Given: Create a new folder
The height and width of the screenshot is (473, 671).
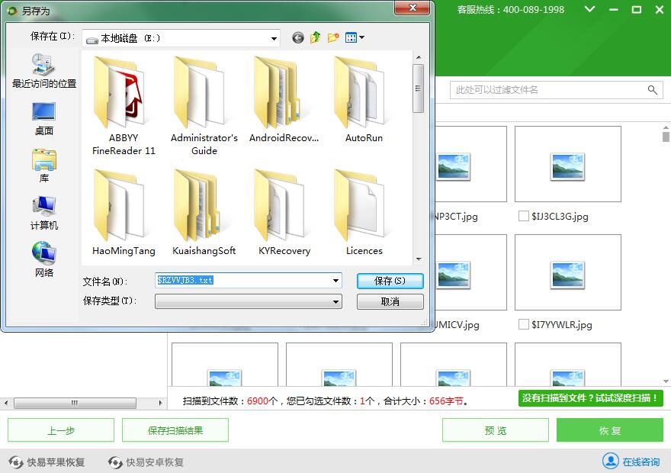Looking at the screenshot, I should pos(332,37).
